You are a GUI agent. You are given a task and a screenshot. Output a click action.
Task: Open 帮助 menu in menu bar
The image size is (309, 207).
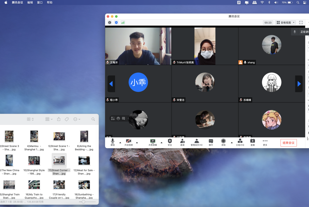[50, 3]
